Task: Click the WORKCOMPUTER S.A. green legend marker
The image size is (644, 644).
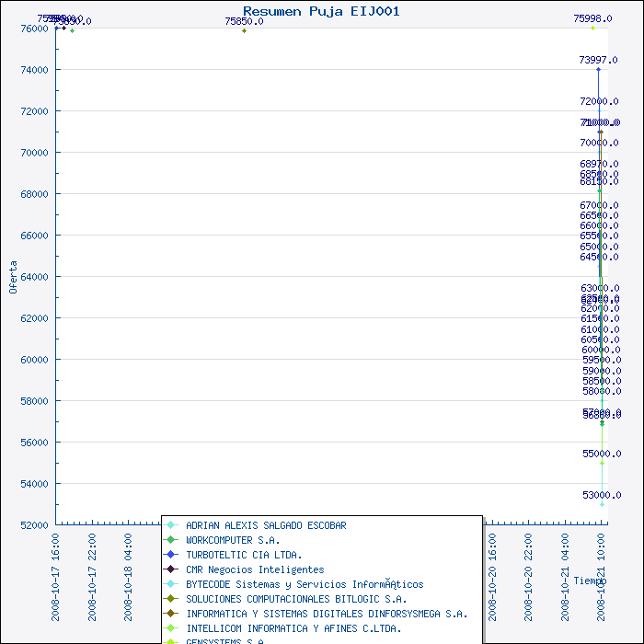Action: pos(170,540)
